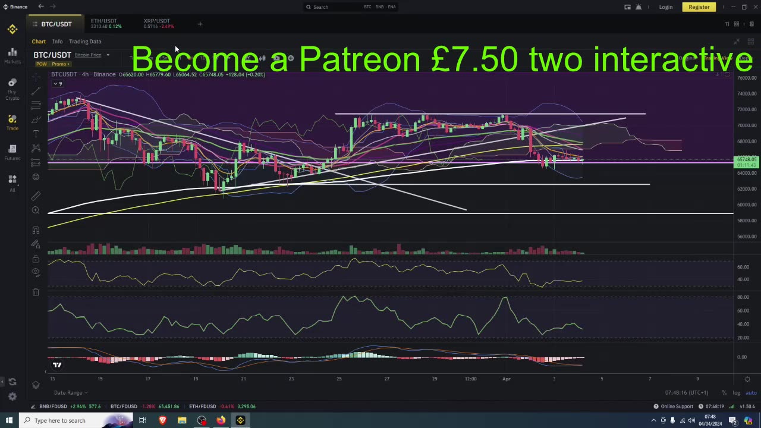Switch to the XRP/USDT tab
Screen dimensions: 761x428
pyautogui.click(x=159, y=24)
